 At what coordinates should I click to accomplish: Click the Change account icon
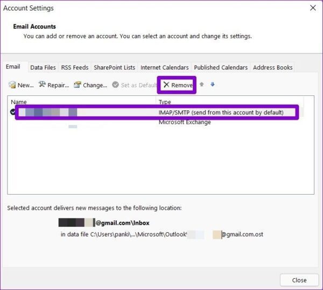pos(78,85)
